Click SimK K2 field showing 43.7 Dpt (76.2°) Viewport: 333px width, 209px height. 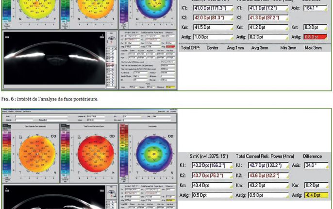[212, 175]
